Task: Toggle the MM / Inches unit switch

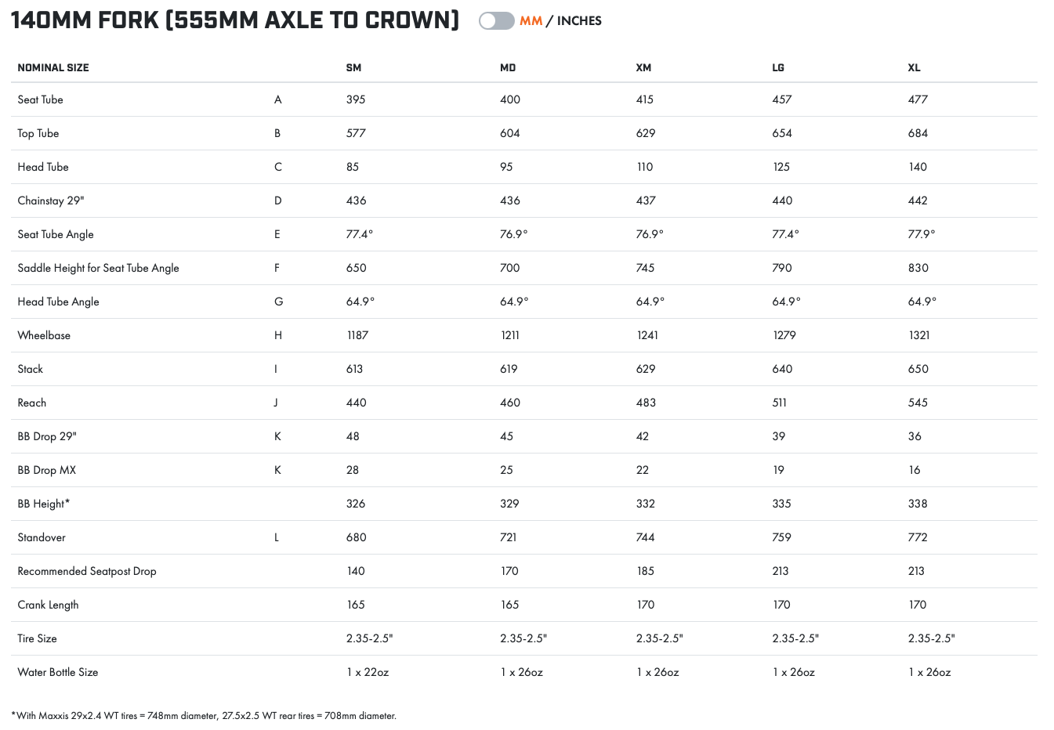Action: click(496, 21)
